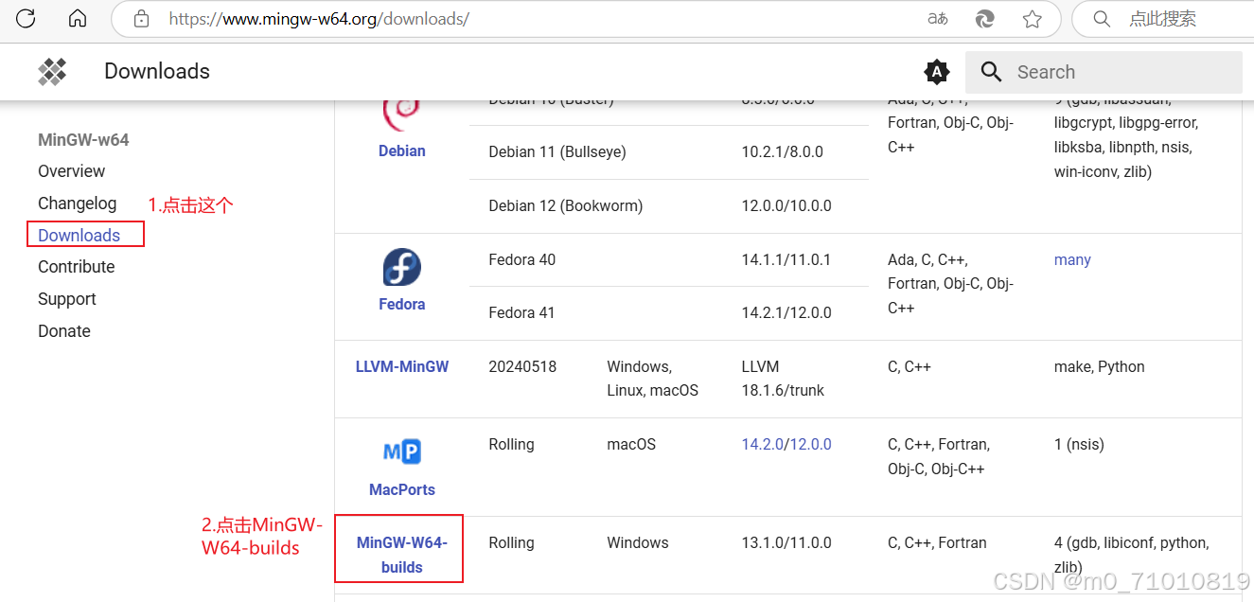Open the many packages link for Fedora
The image size is (1254, 602).
[x=1072, y=259]
